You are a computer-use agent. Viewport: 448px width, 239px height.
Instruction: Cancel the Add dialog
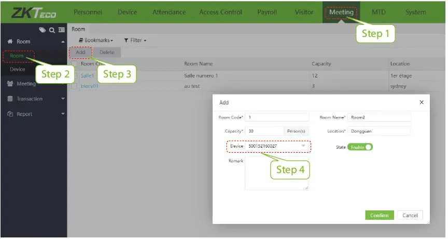click(x=410, y=215)
